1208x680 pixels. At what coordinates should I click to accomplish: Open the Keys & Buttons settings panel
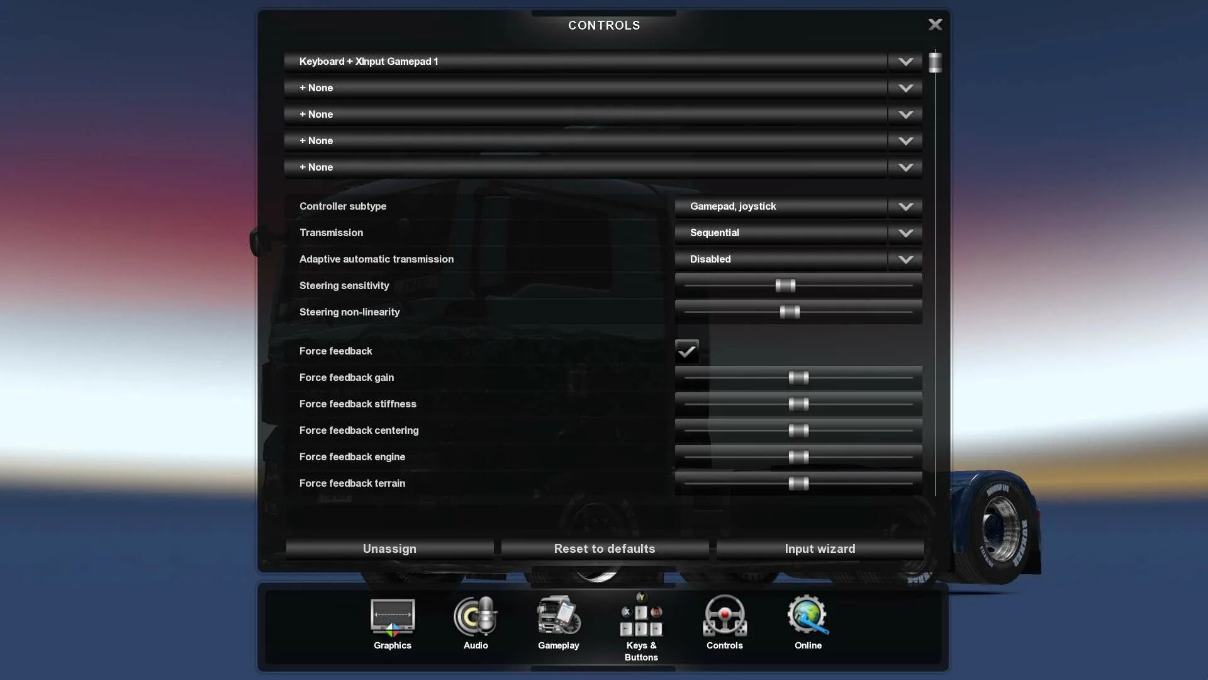click(640, 627)
